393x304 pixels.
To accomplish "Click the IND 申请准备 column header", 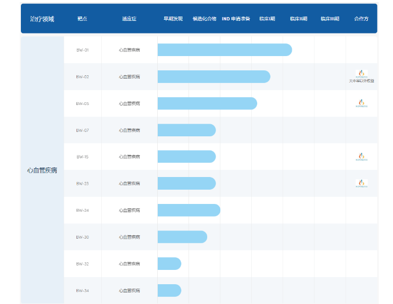I will pyautogui.click(x=235, y=19).
